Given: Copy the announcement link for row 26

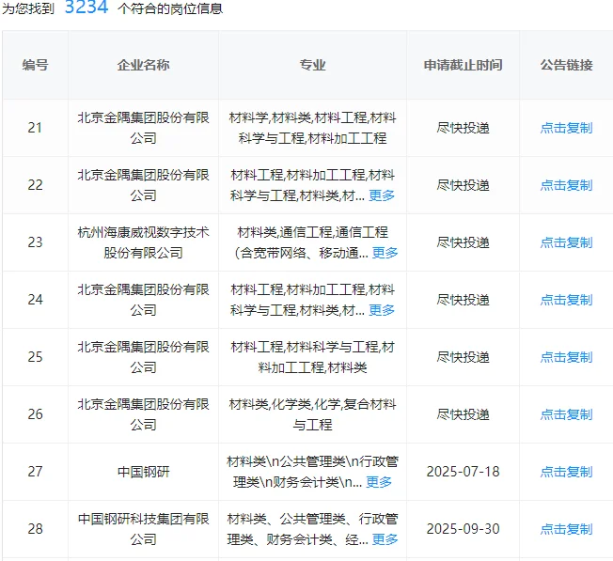Looking at the screenshot, I should pos(566,414).
